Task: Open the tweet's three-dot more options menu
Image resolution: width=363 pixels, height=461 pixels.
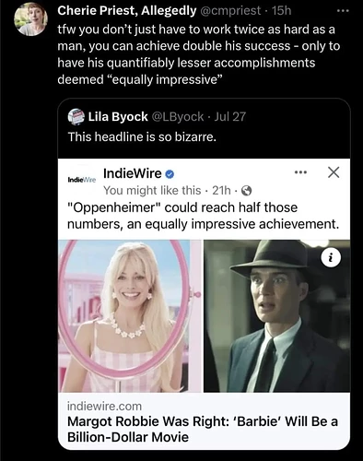Action: point(343,11)
